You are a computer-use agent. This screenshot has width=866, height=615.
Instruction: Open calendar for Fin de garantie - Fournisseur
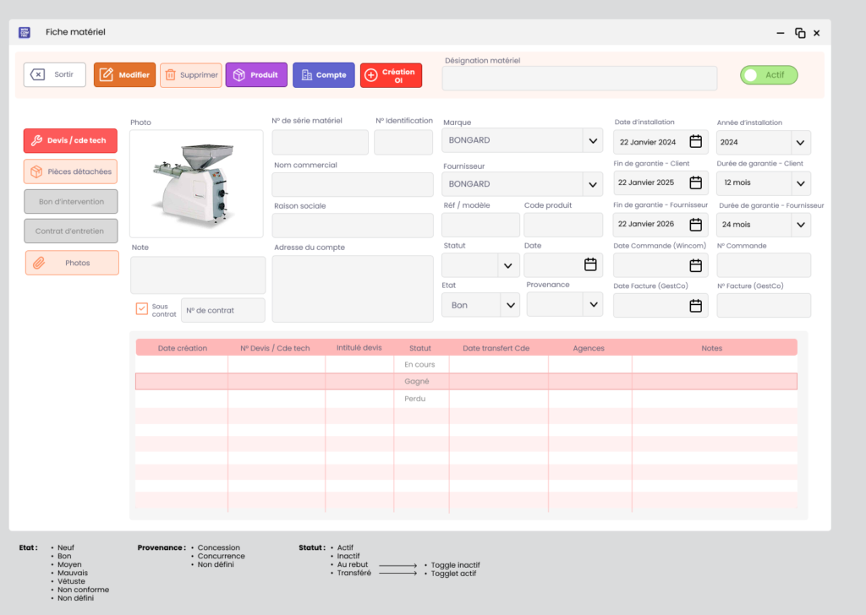coord(695,225)
